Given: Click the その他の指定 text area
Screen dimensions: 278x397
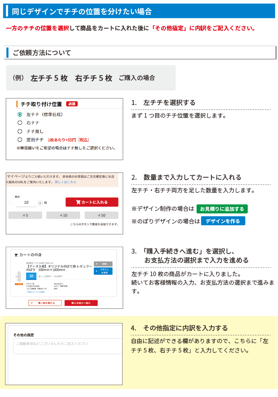Looking at the screenshot, I should 67,346.
